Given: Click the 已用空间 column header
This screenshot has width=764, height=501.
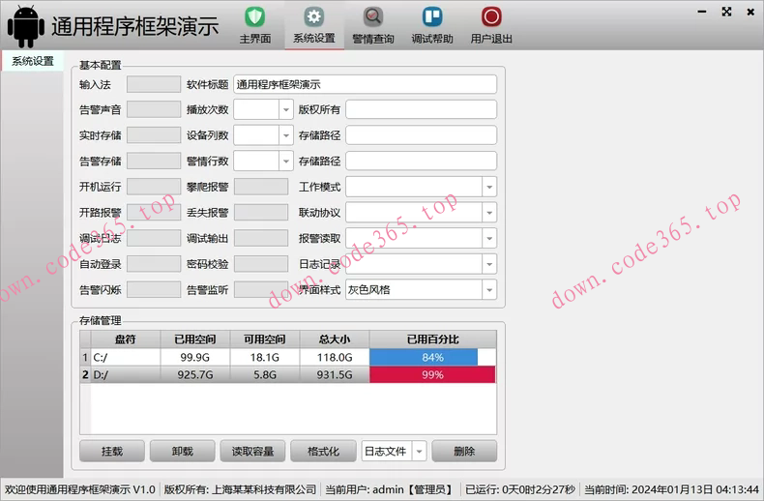Looking at the screenshot, I should pos(195,339).
